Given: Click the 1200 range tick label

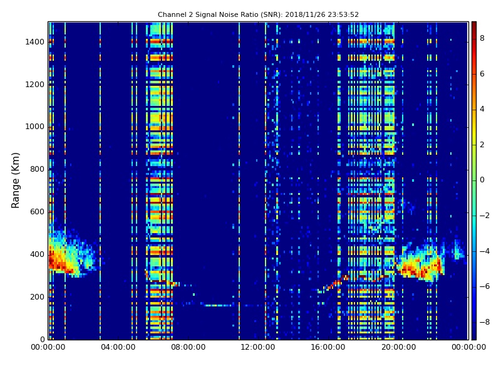Looking at the screenshot, I should (x=35, y=85).
